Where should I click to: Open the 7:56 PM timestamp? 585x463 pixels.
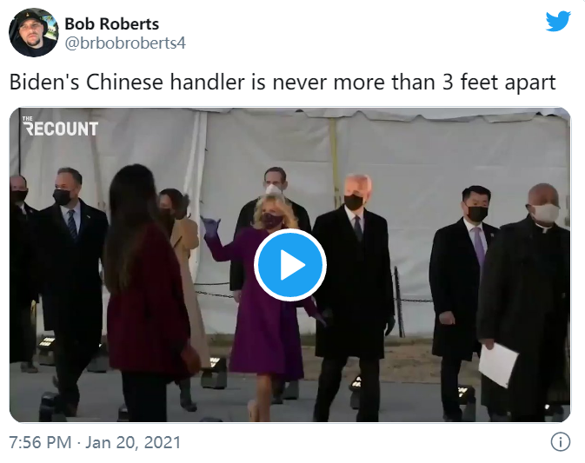tap(40, 442)
